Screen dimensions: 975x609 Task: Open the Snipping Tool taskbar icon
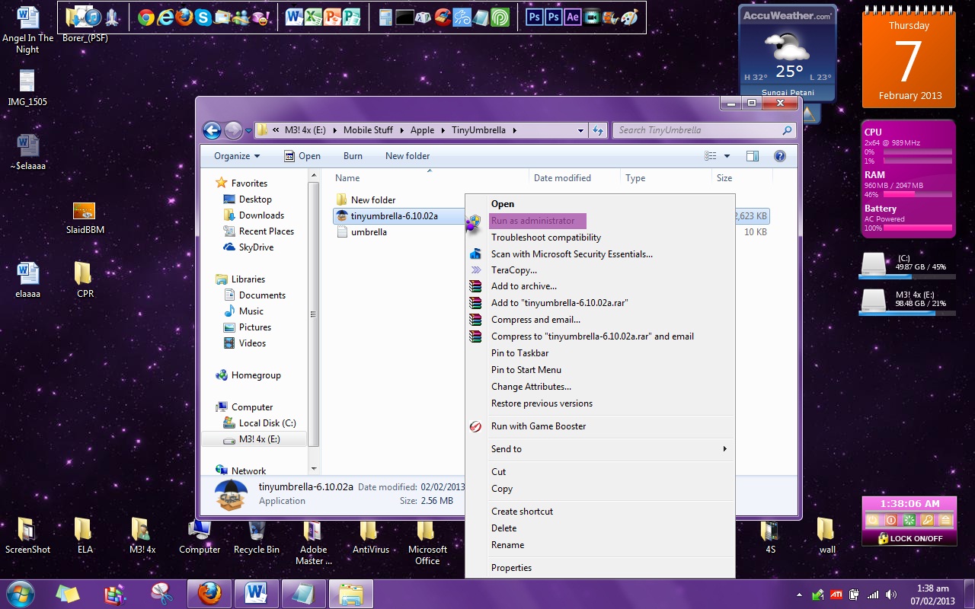[x=161, y=593]
